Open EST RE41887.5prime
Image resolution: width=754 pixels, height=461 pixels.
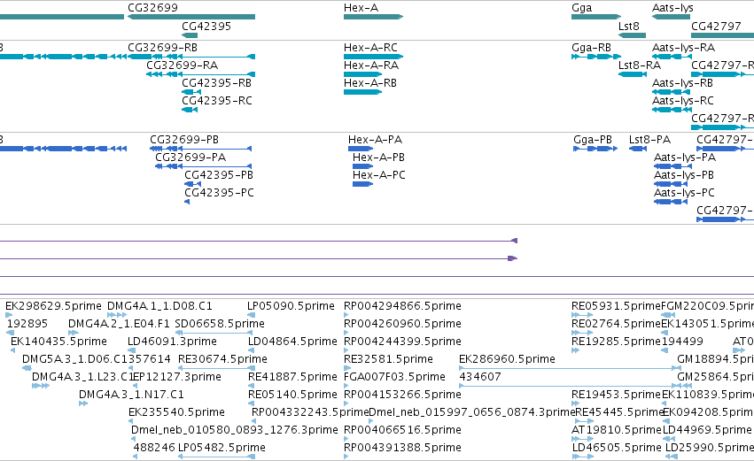292,378
